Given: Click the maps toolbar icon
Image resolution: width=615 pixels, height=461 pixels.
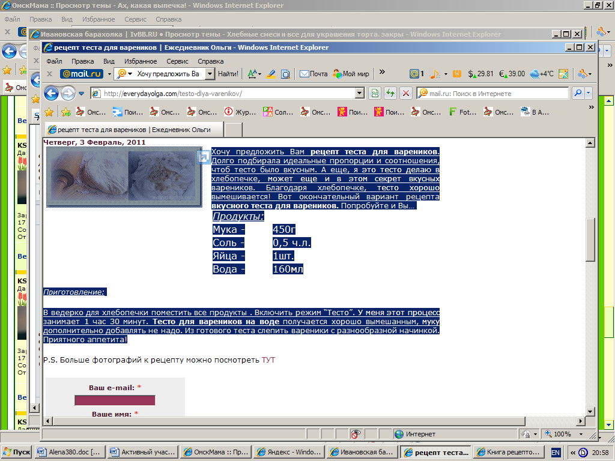Looking at the screenshot, I should 563,74.
